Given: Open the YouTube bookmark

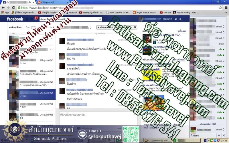Looking at the screenshot, I should pos(165,13).
